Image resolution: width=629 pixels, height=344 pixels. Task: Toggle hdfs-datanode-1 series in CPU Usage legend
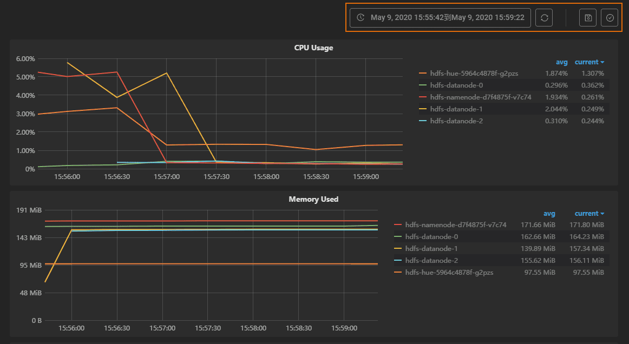456,109
